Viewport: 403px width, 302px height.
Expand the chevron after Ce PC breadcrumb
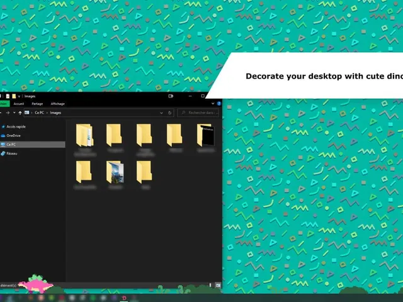47,113
